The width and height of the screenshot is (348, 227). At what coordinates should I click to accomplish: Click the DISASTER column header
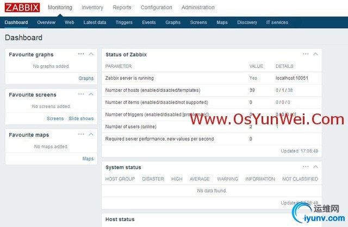tap(153, 179)
